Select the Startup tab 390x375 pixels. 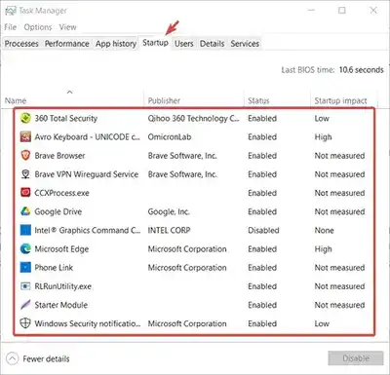pos(155,43)
